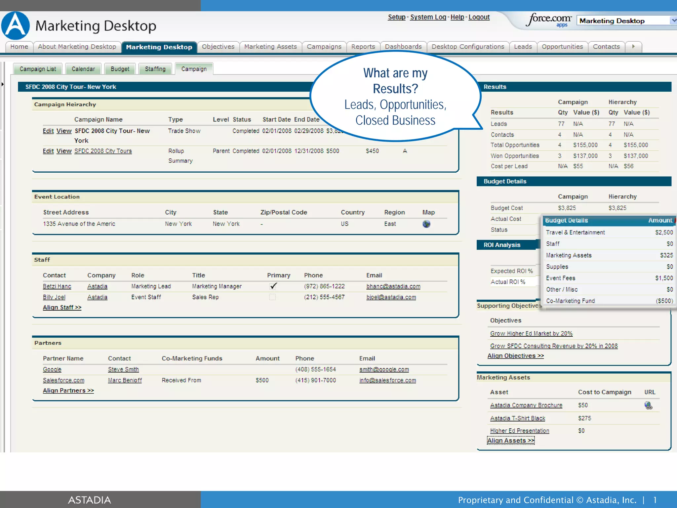This screenshot has height=508, width=677.
Task: Open the Astadia T-Shirt Black asset
Action: 518,418
